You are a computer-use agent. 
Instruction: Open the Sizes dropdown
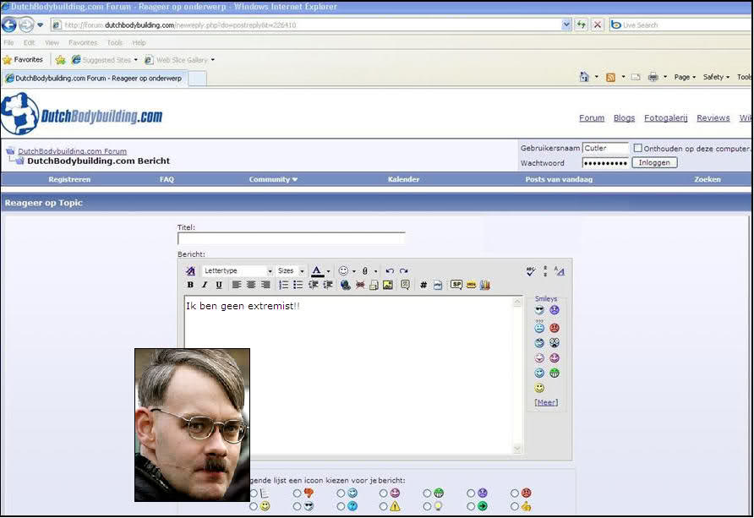(x=291, y=271)
